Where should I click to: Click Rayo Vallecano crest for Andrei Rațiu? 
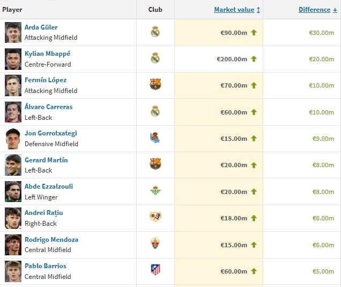point(155,218)
